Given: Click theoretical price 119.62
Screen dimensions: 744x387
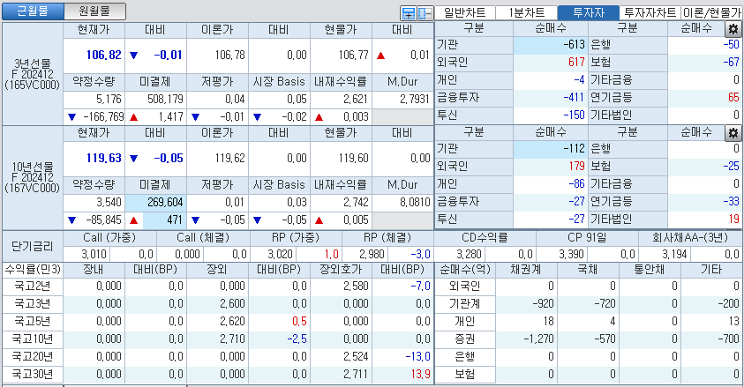Looking at the screenshot, I should (x=229, y=158).
